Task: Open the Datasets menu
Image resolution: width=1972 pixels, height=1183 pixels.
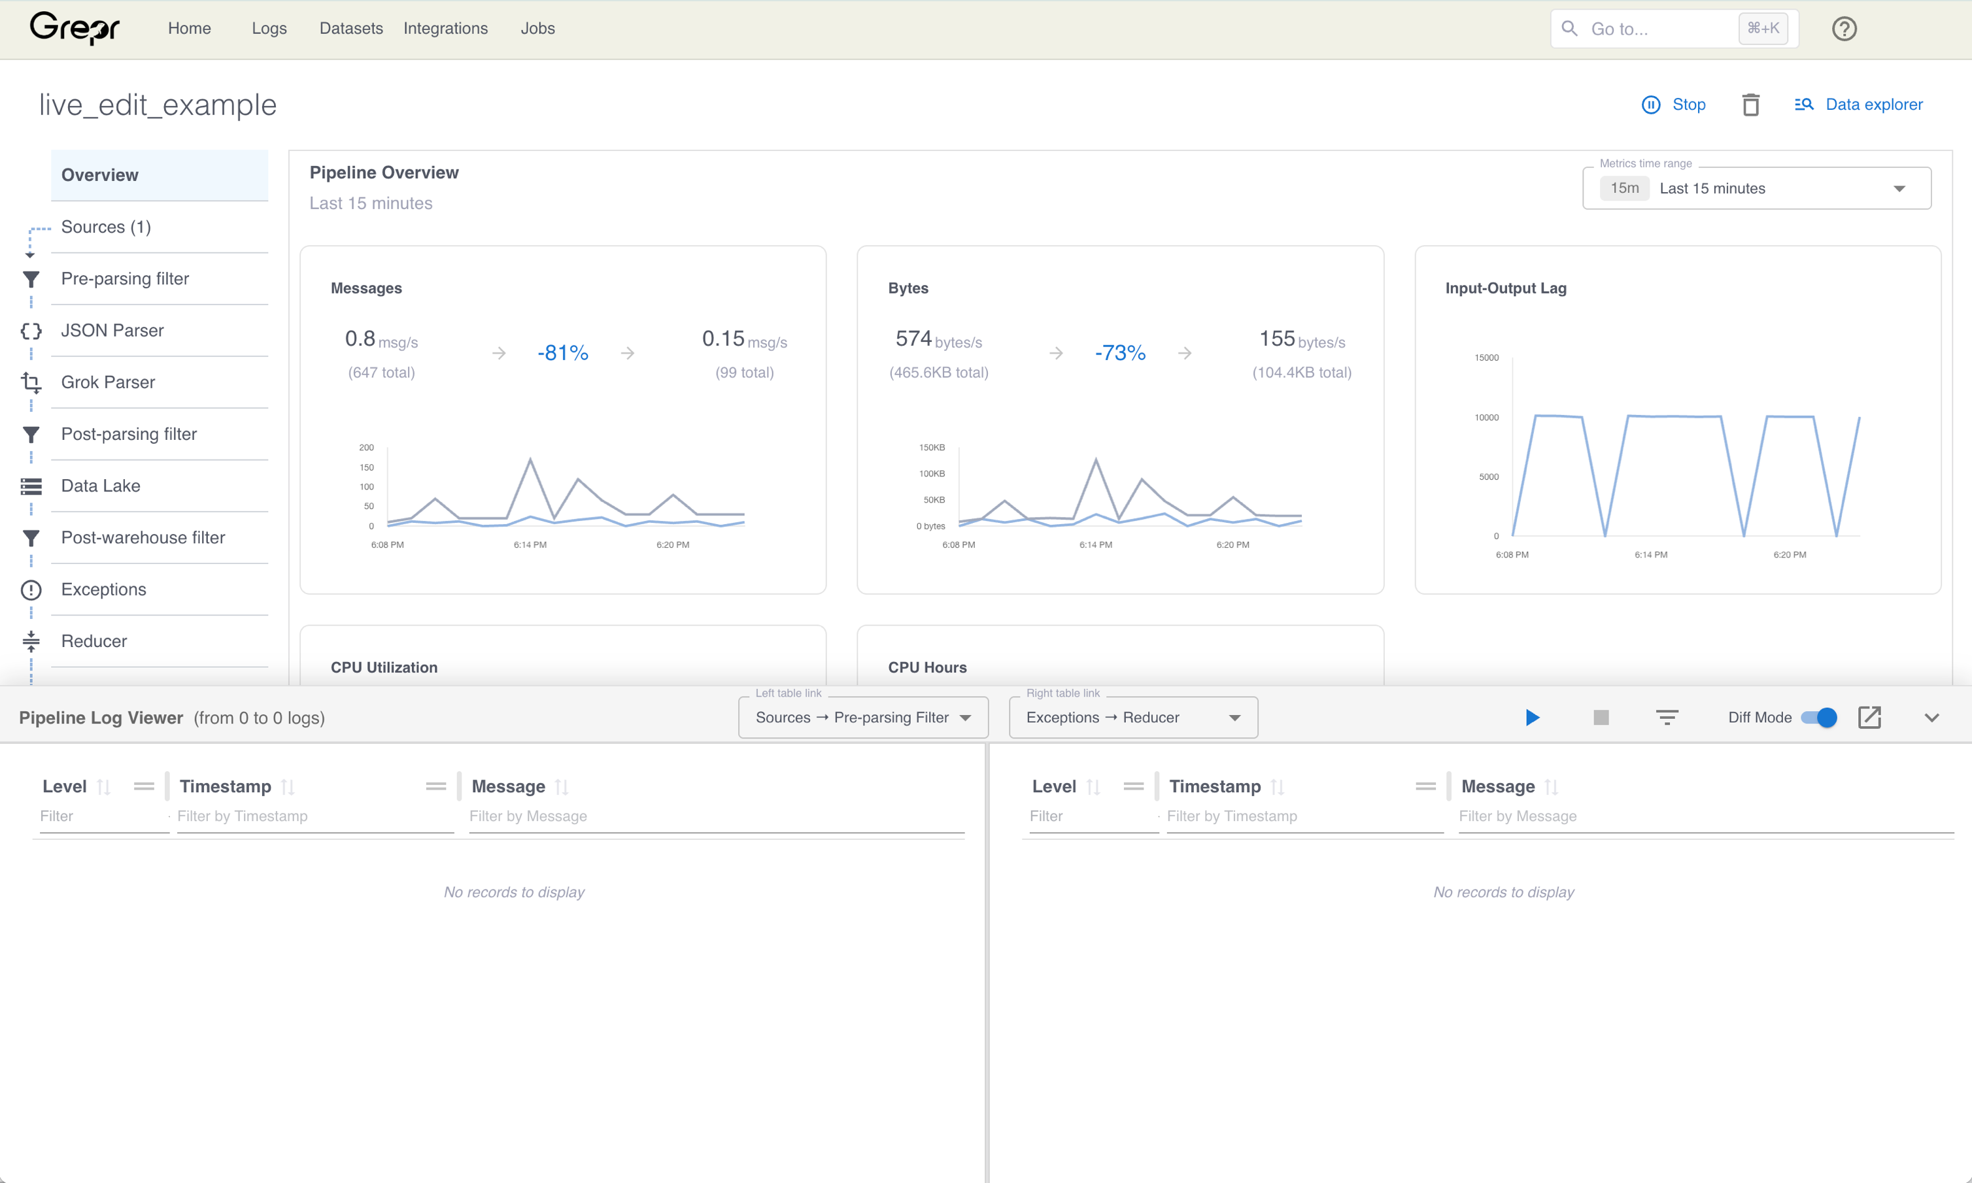Action: coord(351,29)
